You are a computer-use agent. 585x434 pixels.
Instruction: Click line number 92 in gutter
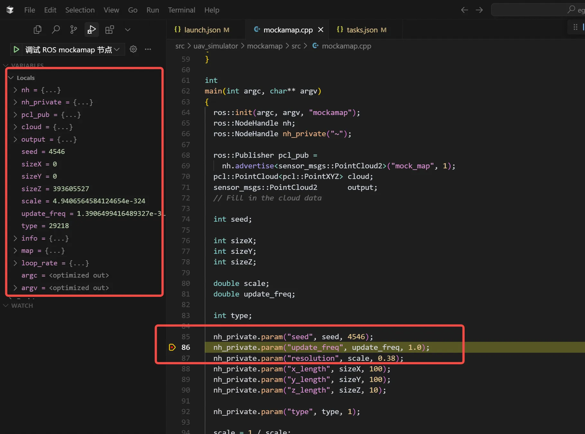click(186, 412)
